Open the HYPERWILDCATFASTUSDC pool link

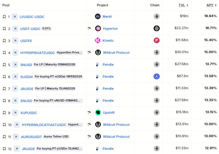pos(44,125)
